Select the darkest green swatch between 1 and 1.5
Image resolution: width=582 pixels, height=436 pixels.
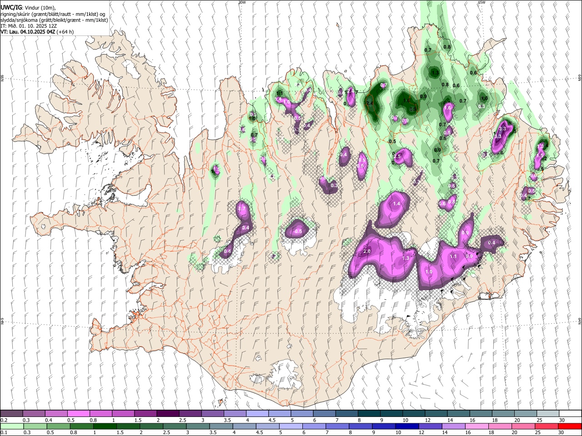(x=105, y=426)
